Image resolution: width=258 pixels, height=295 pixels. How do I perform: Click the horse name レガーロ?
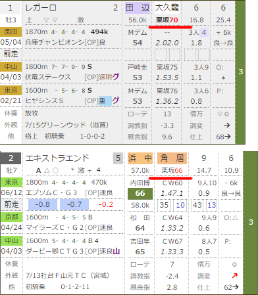tap(41, 8)
